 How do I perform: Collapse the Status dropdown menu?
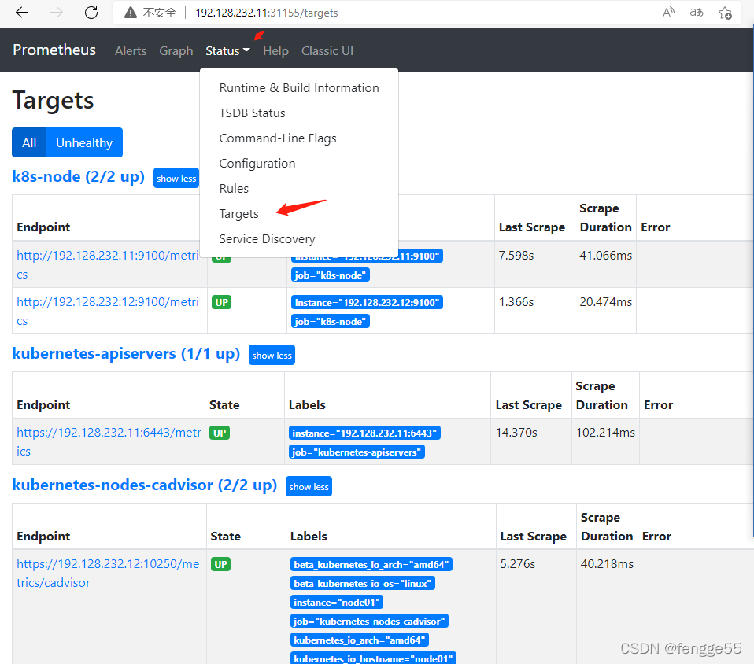[x=227, y=51]
